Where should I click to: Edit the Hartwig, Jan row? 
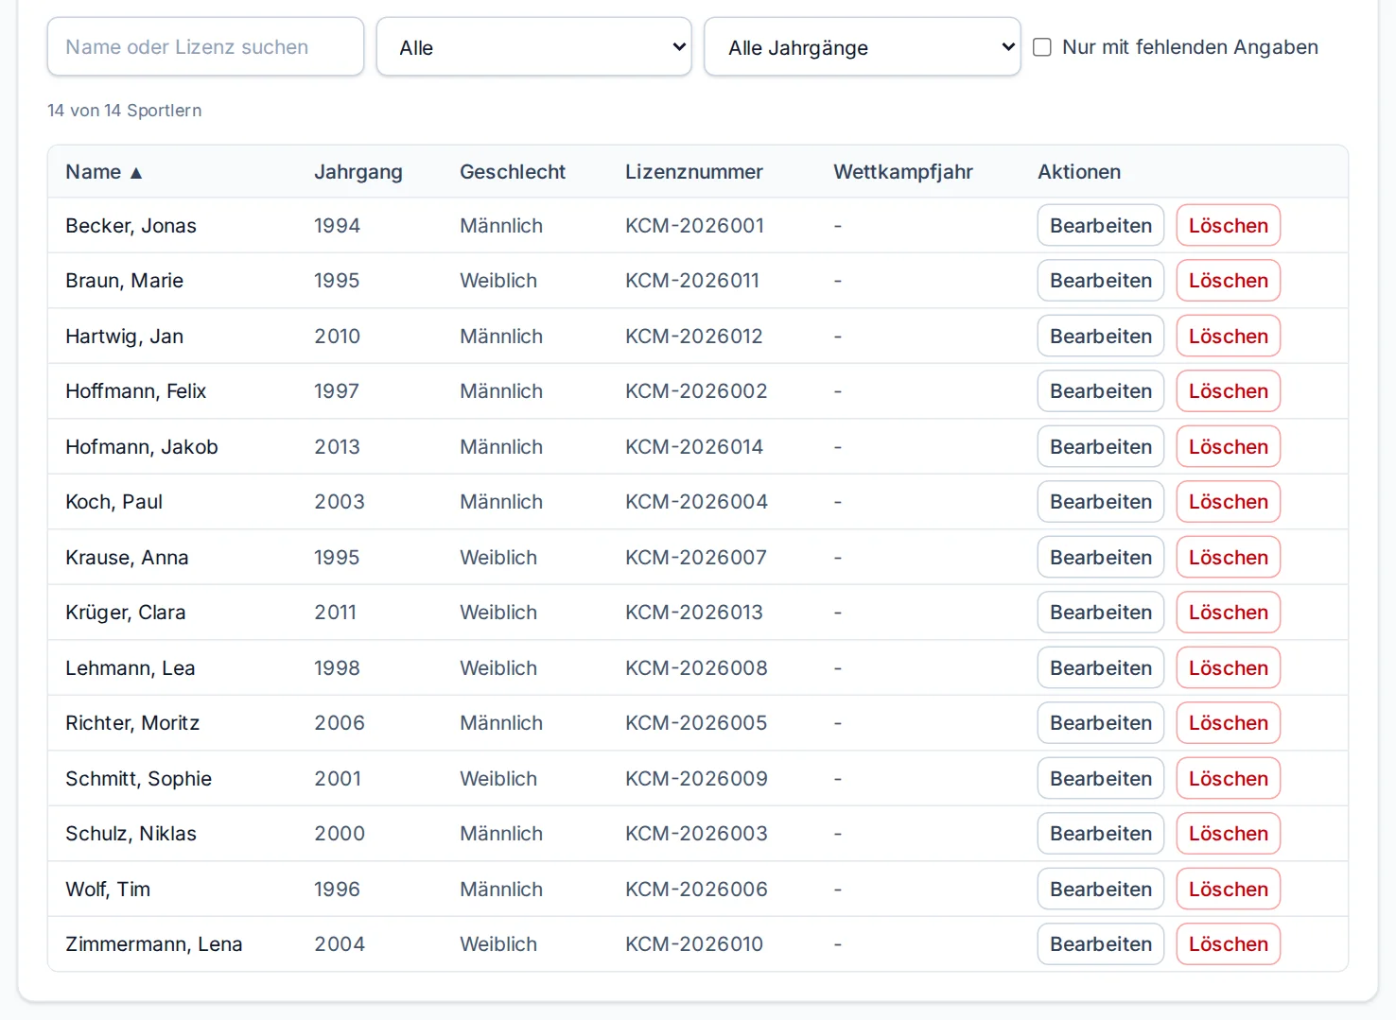tap(1101, 337)
